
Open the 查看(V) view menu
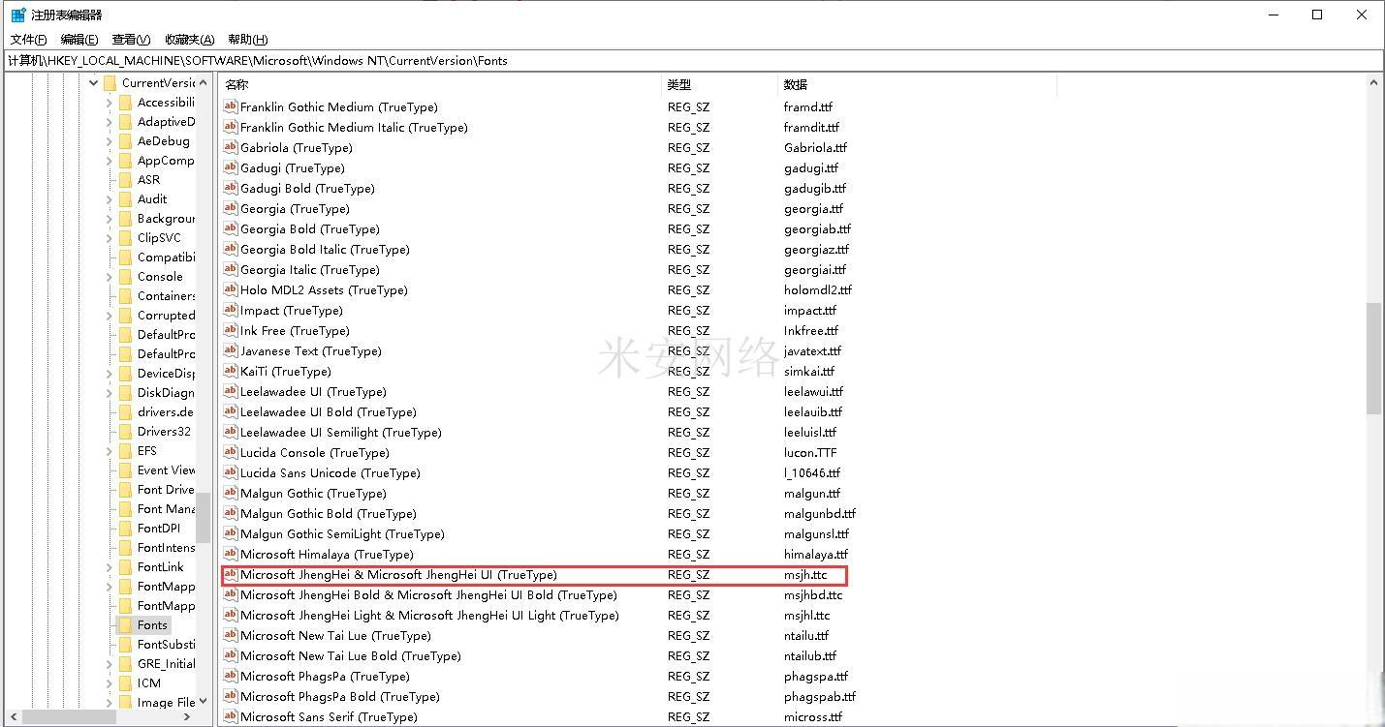(x=131, y=40)
